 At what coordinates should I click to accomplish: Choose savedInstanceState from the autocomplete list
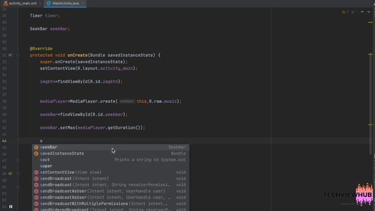111,154
